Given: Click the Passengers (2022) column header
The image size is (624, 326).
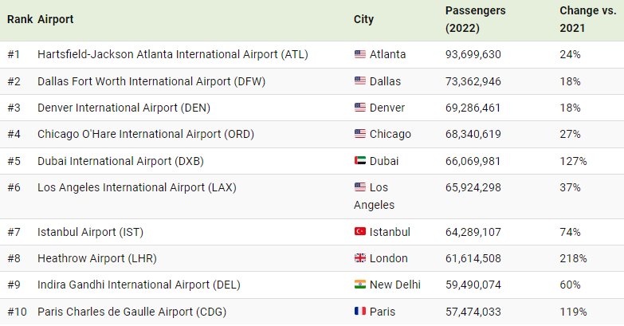Looking at the screenshot, I should (x=475, y=19).
